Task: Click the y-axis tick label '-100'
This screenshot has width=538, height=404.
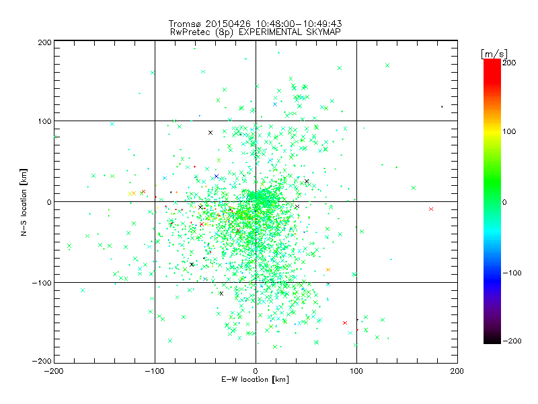Action: tap(42, 283)
